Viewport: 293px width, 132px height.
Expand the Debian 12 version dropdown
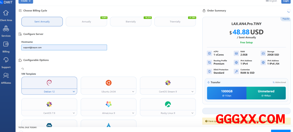click(74, 92)
